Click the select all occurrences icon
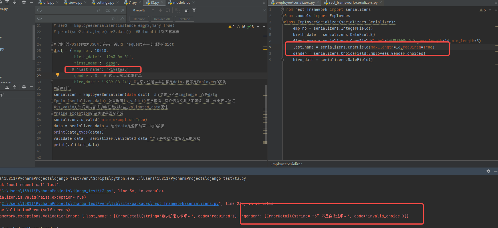This screenshot has height=228, width=498. 177,10
